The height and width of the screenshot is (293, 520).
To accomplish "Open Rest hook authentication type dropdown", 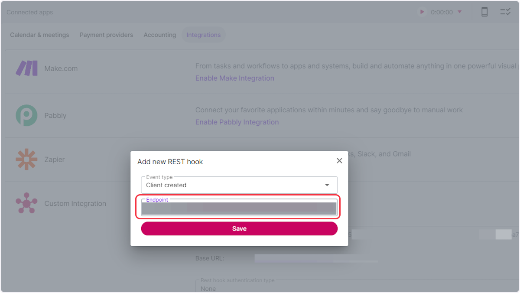I will click(357, 287).
